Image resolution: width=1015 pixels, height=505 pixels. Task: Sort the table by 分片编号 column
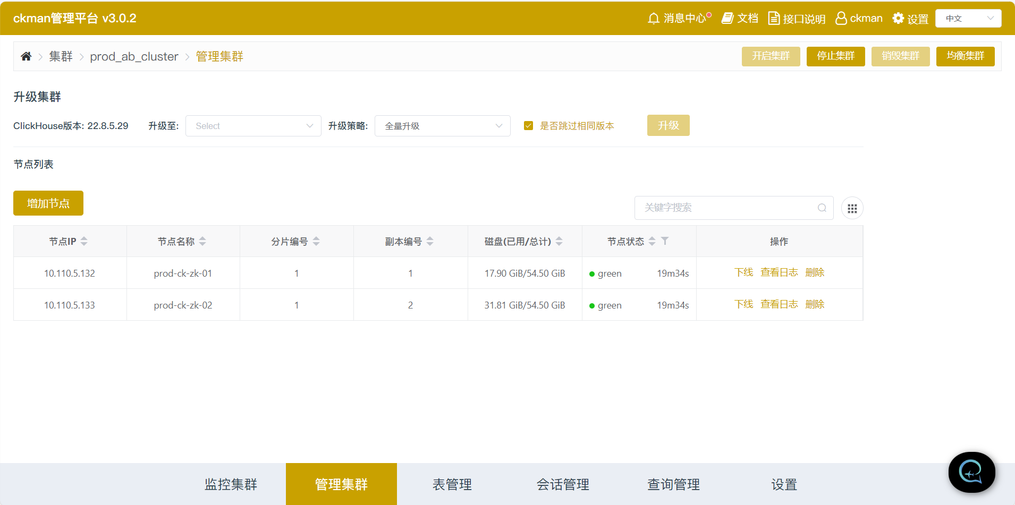pyautogui.click(x=316, y=241)
